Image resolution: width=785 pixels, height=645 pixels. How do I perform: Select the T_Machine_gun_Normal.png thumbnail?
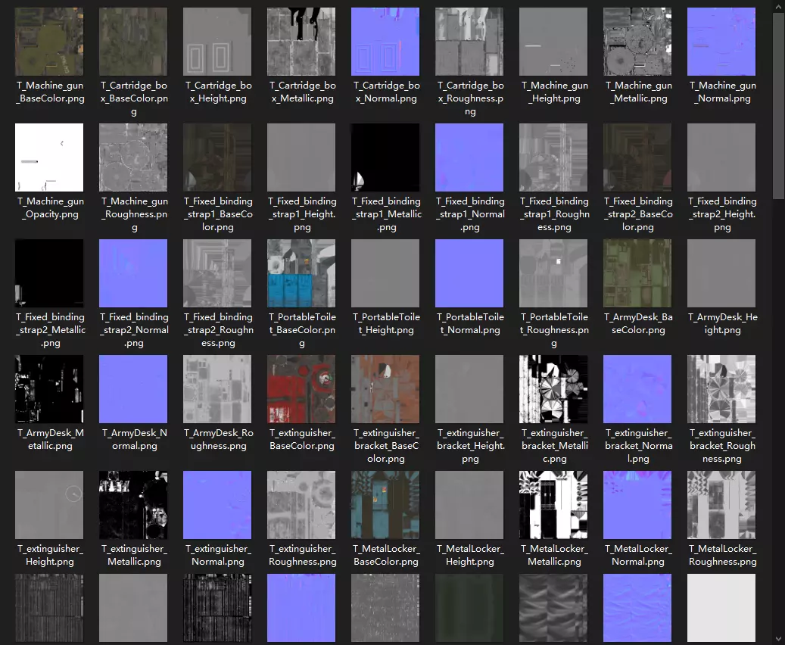coord(722,42)
